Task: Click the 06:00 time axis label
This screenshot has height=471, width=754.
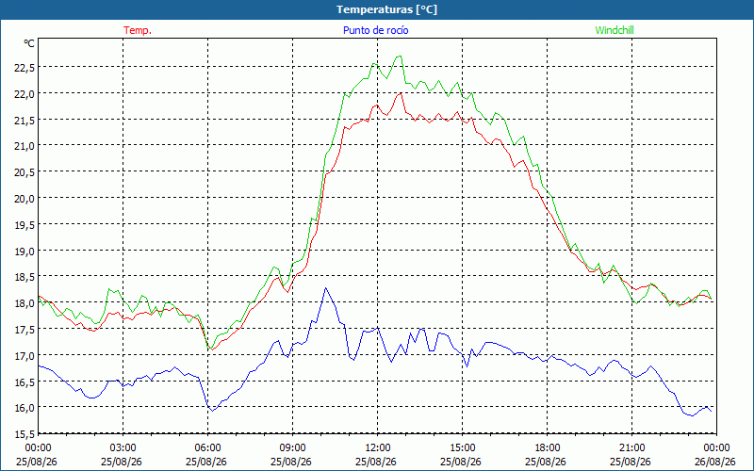Action: 207,448
